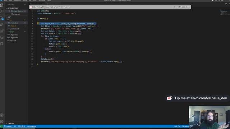Click line number 6 in gutter
The width and height of the screenshot is (230, 129).
click(x=33, y=24)
